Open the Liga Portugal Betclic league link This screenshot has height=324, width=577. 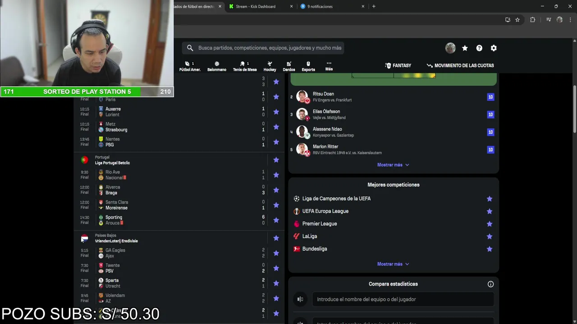point(112,163)
